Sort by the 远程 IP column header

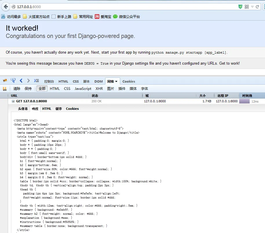tap(227, 96)
